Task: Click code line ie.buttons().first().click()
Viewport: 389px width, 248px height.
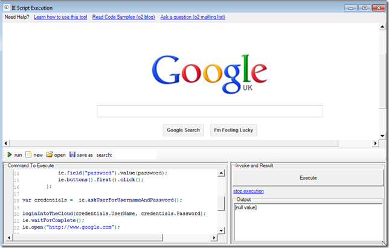Action: 101,179
